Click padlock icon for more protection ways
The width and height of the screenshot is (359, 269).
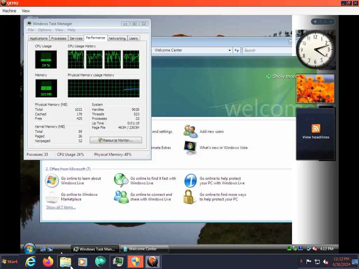coord(189,197)
